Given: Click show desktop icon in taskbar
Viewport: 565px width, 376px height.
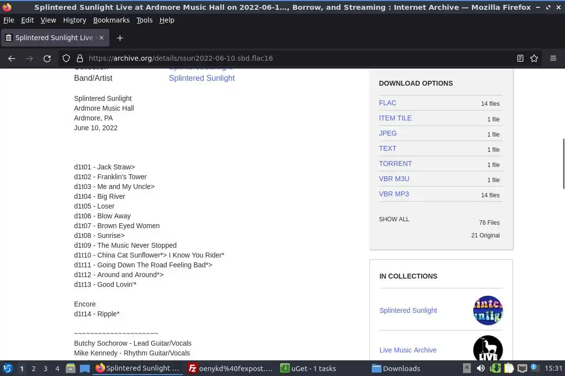Looking at the screenshot, I should point(85,369).
